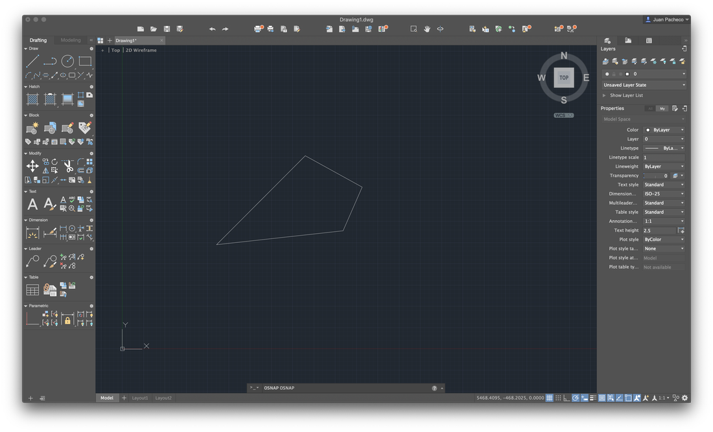Click the Color property white swatch
The width and height of the screenshot is (713, 432).
(648, 130)
